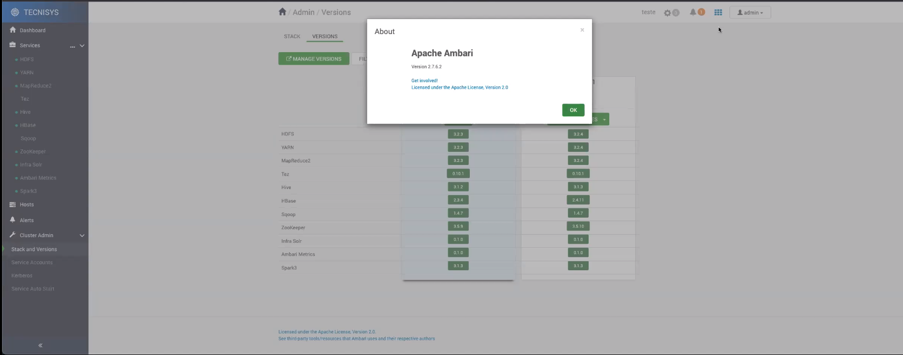Click the Hosts server icon
The width and height of the screenshot is (903, 355).
click(x=13, y=205)
